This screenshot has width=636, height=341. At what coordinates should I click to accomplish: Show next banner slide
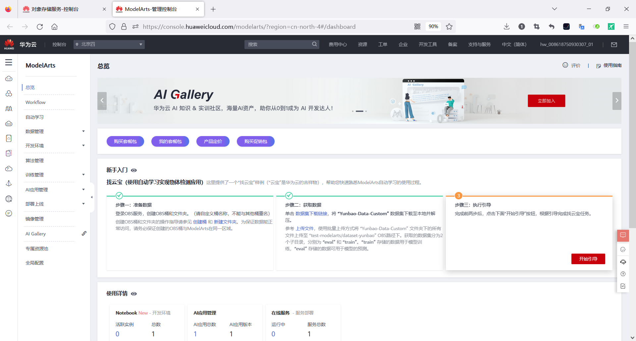[617, 101]
